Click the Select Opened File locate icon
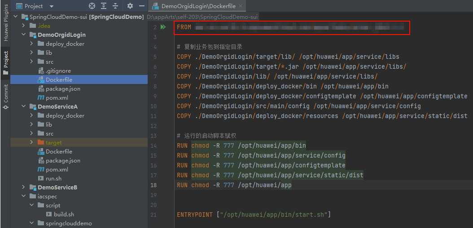Viewport: 473px width, 228px height. tap(92, 6)
